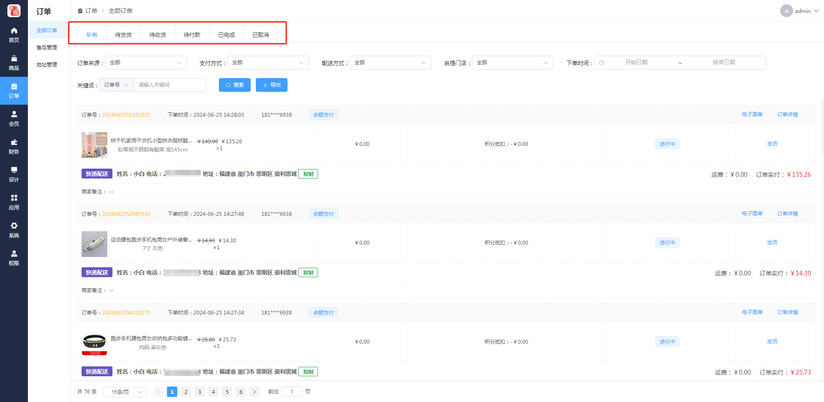Open the 首页 home icon in sidebar

pyautogui.click(x=14, y=31)
